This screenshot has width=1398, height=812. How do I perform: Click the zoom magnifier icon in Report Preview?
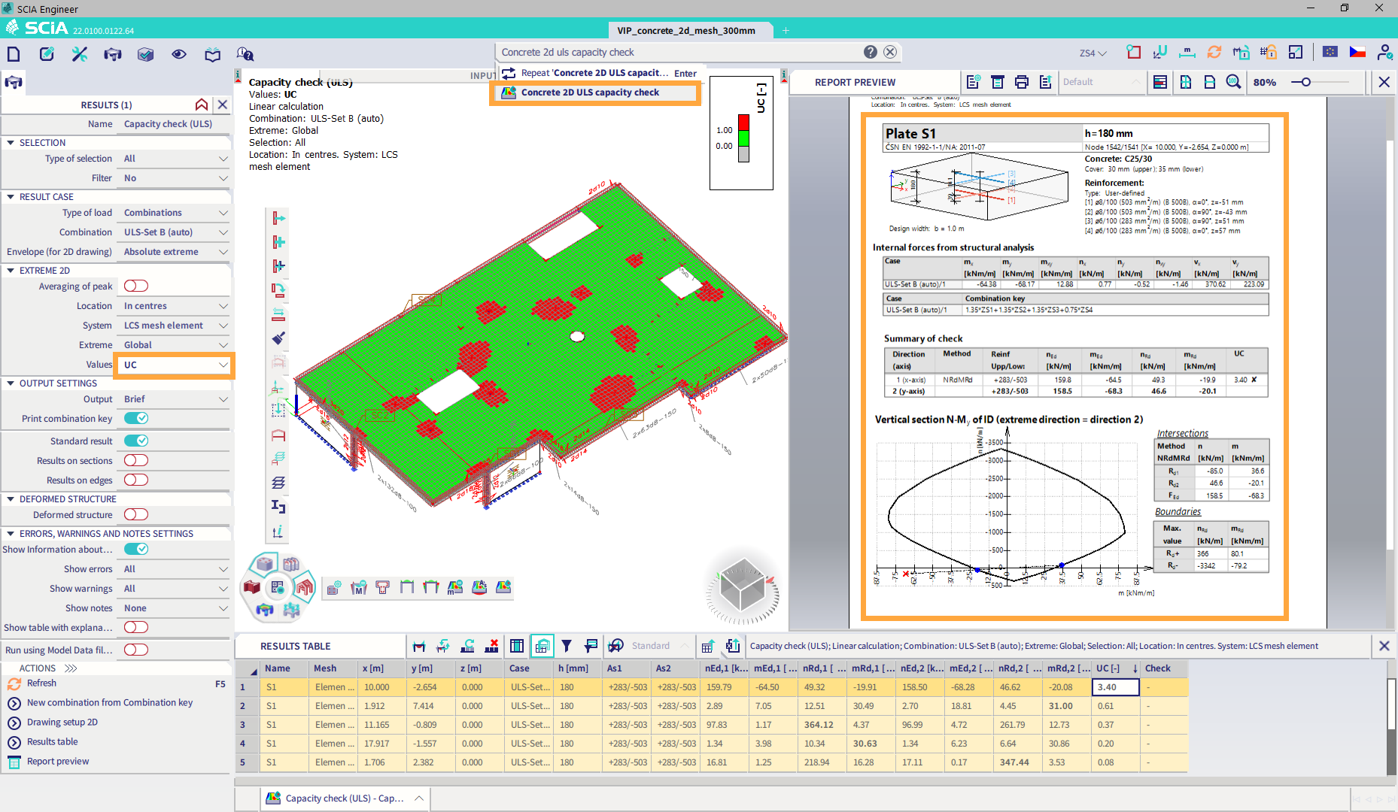[x=1233, y=82]
